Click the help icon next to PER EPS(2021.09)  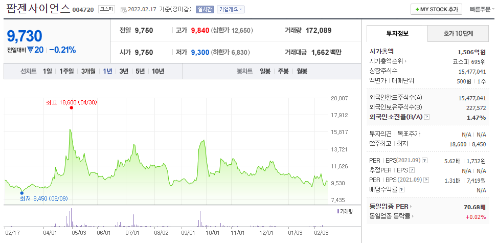coord(425,160)
